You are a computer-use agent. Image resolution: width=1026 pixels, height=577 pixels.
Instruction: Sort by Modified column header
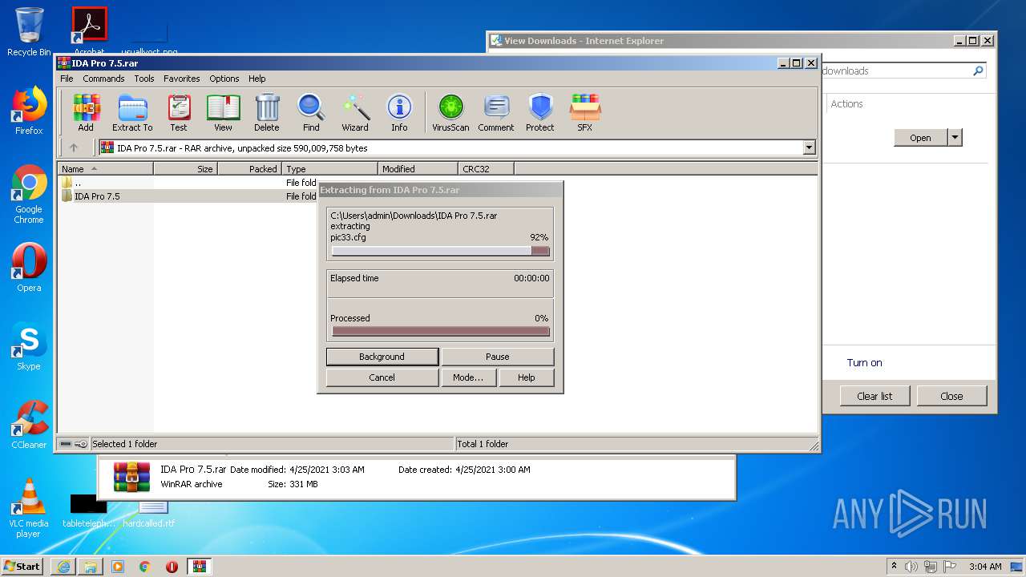coord(418,169)
